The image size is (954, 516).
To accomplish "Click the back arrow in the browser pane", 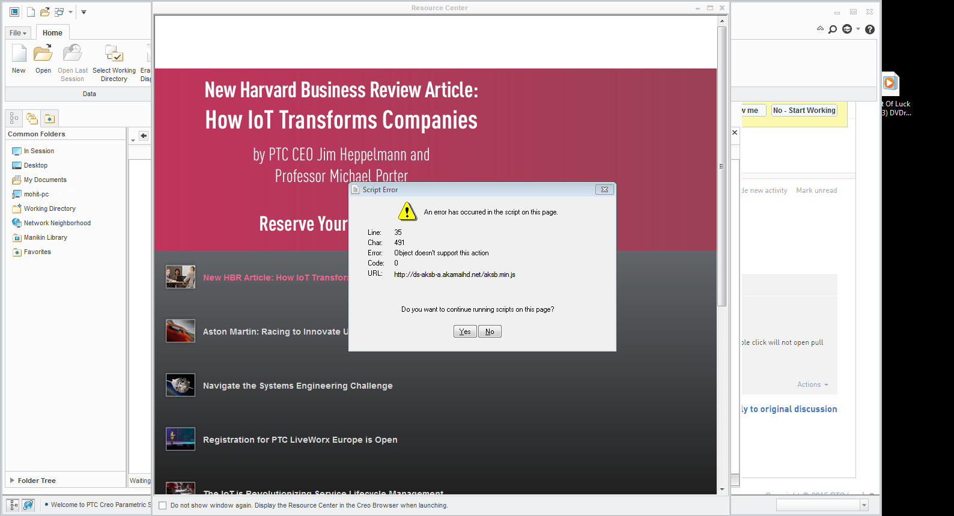I will click(x=144, y=136).
